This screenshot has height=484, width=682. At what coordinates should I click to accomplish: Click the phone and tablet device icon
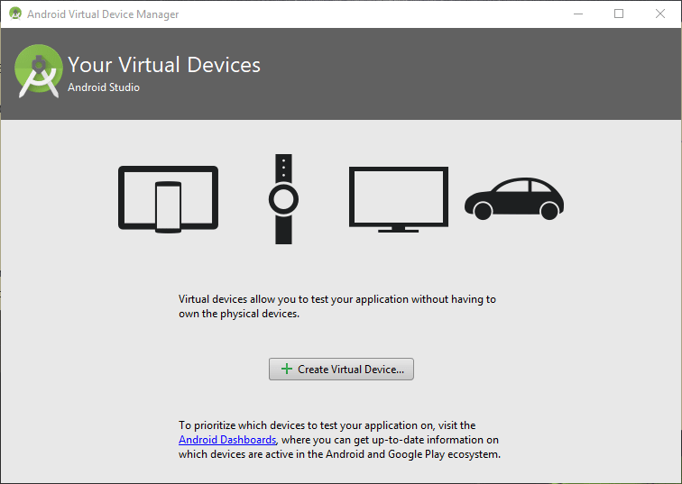[x=169, y=199]
